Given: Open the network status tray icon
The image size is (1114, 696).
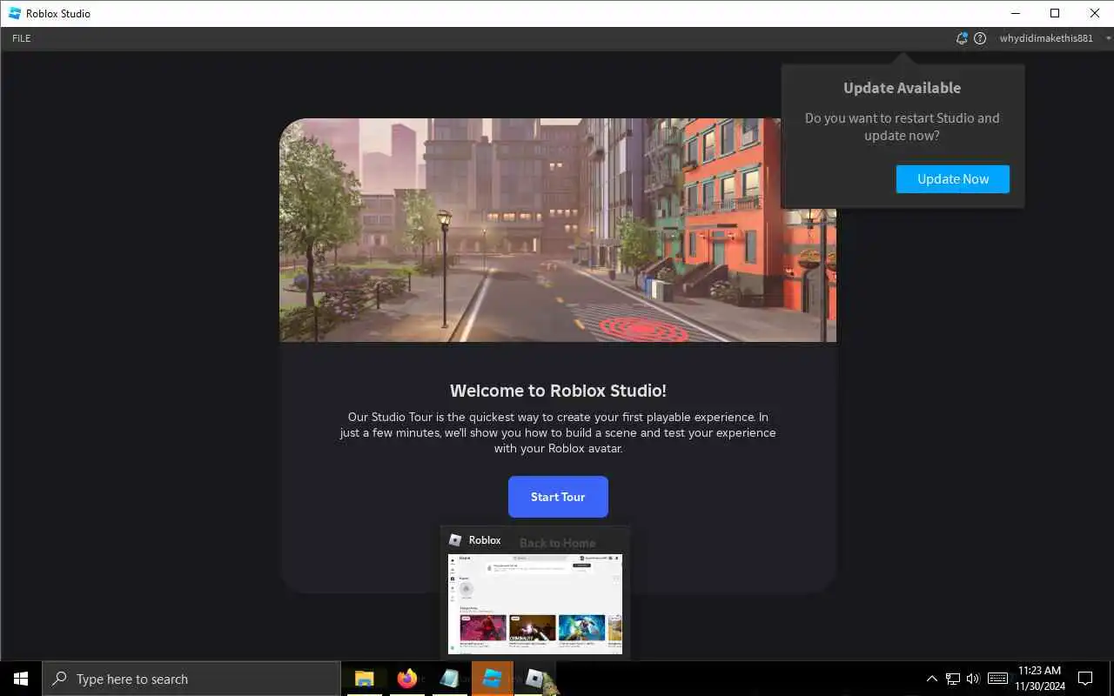Looking at the screenshot, I should pyautogui.click(x=953, y=679).
